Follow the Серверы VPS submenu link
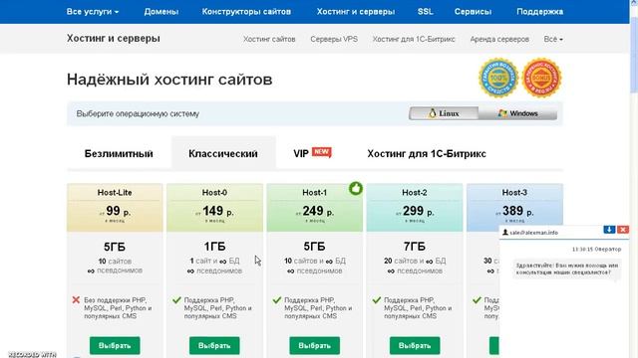Screen dimensions: 638x358 [334, 39]
